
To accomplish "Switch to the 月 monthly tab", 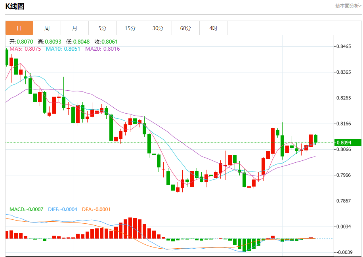I will click(x=75, y=28).
